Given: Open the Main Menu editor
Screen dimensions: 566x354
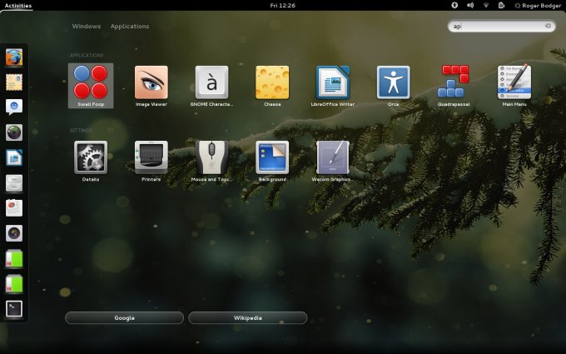Looking at the screenshot, I should pos(514,86).
